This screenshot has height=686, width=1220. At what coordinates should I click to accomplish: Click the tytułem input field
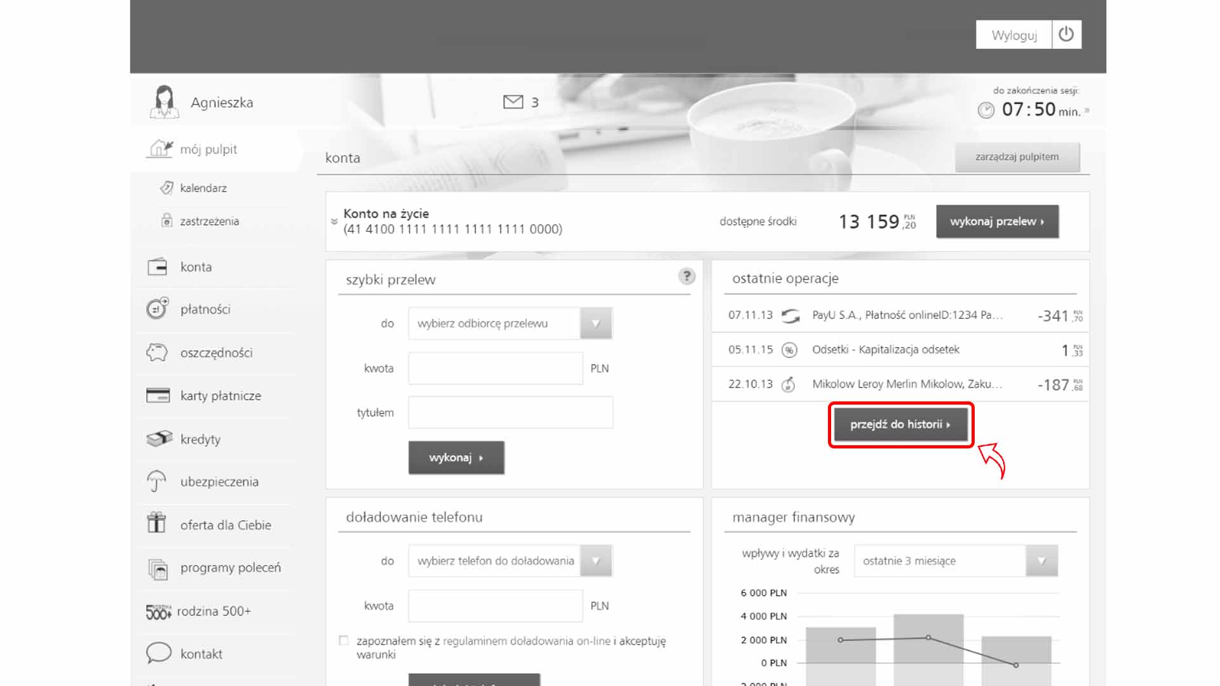pyautogui.click(x=510, y=413)
